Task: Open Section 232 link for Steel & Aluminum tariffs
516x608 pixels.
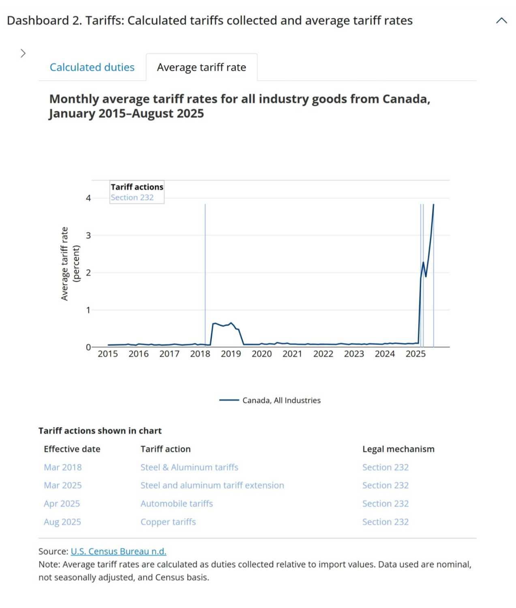Action: click(385, 467)
